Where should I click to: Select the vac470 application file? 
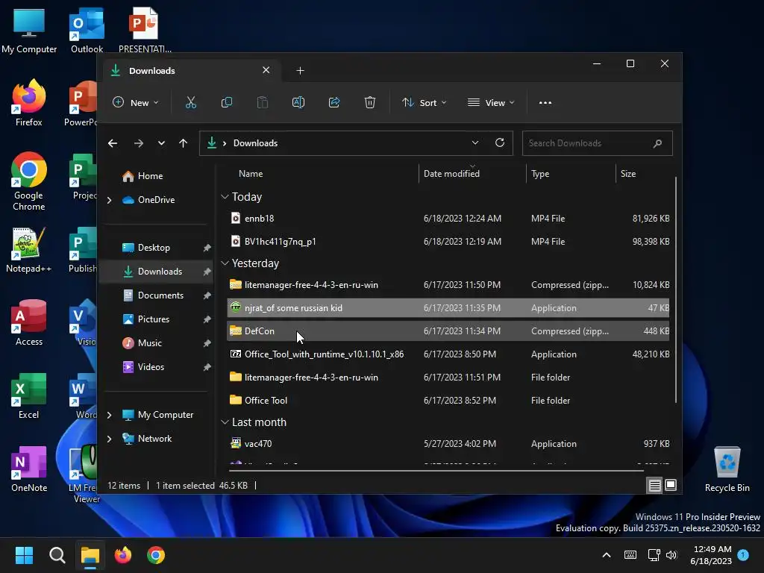pos(448,444)
